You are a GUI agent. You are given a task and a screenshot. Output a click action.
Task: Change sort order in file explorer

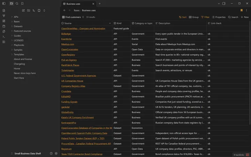coord(34,10)
